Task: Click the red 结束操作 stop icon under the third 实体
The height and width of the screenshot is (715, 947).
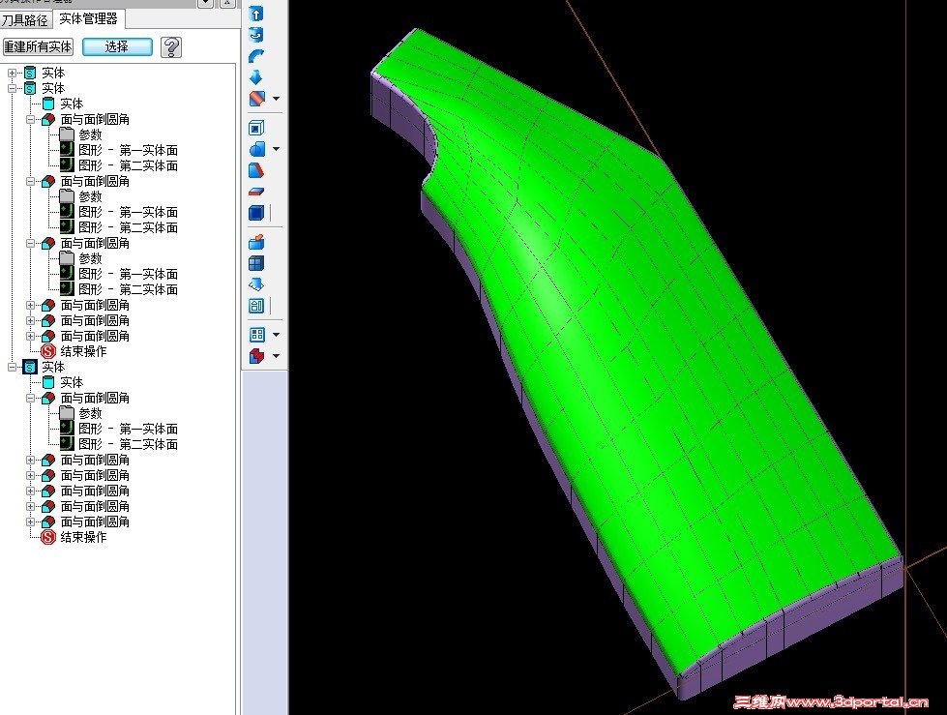Action: [x=48, y=537]
